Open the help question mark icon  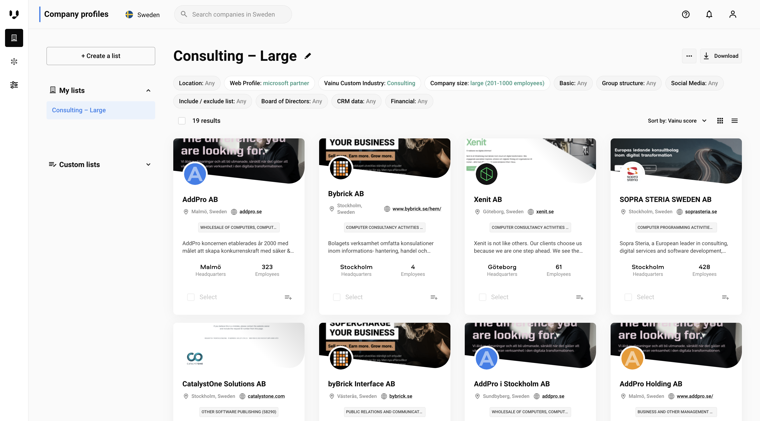click(x=686, y=14)
